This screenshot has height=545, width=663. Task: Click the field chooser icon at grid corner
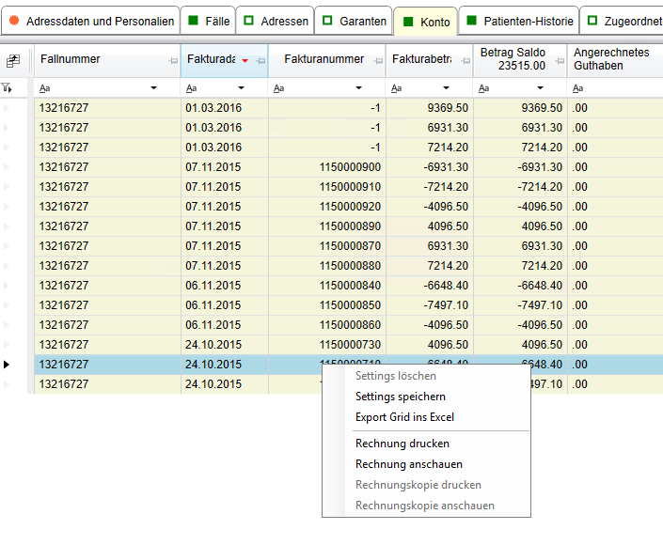coord(12,61)
